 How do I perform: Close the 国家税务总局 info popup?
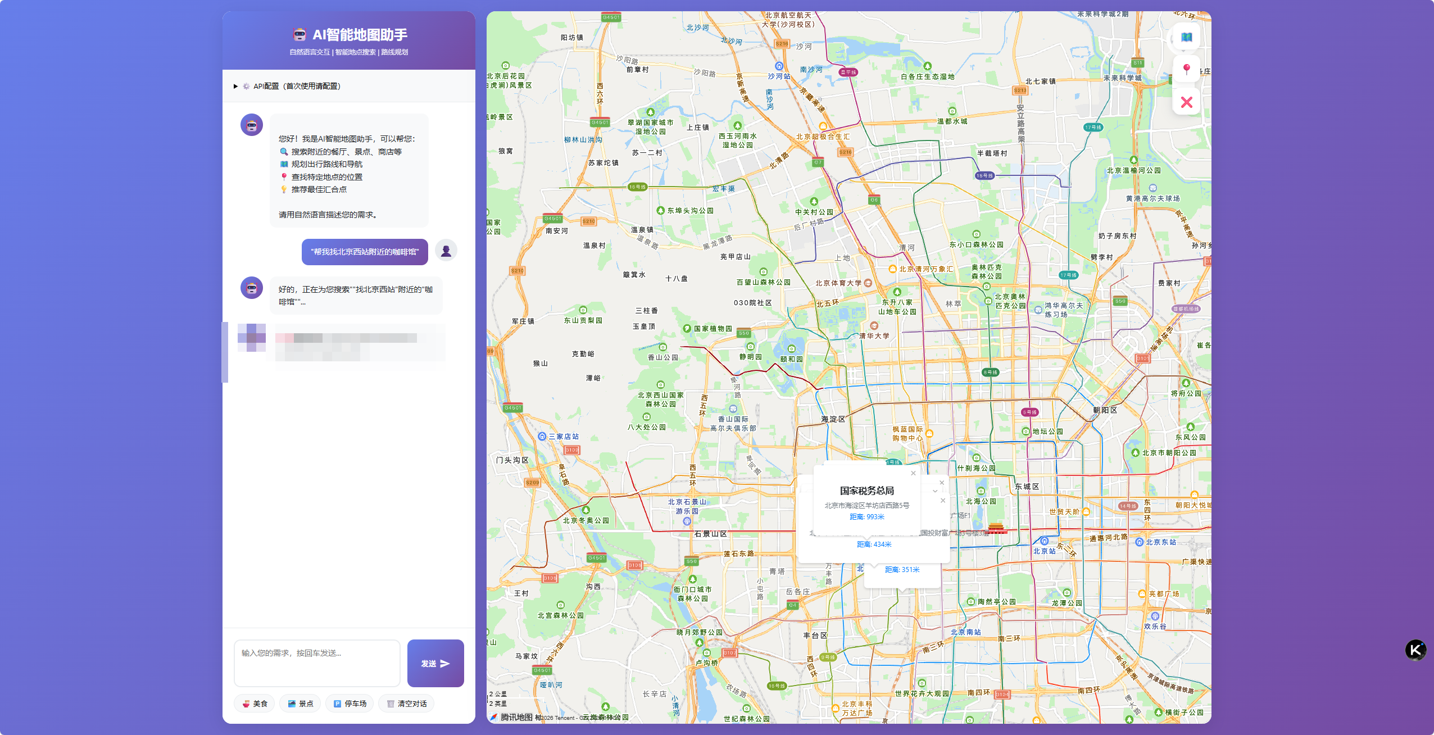click(x=913, y=473)
